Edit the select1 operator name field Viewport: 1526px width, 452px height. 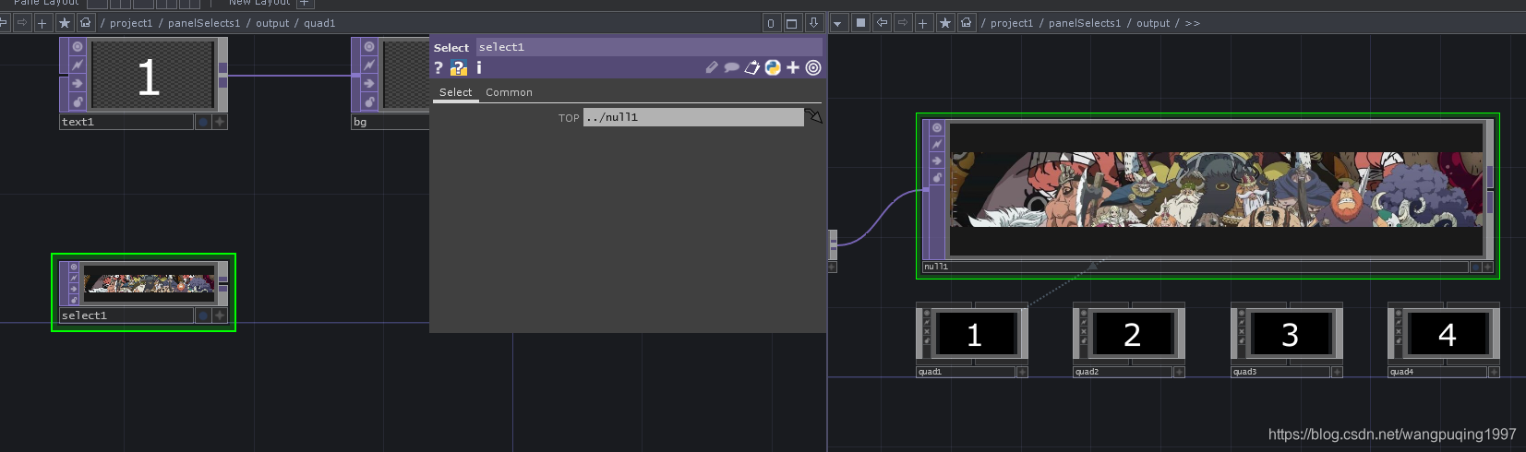pyautogui.click(x=648, y=47)
